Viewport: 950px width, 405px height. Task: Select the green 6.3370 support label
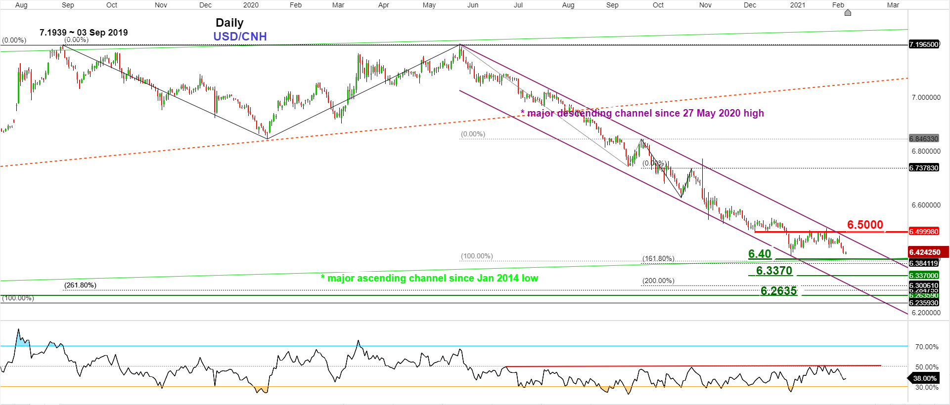774,271
